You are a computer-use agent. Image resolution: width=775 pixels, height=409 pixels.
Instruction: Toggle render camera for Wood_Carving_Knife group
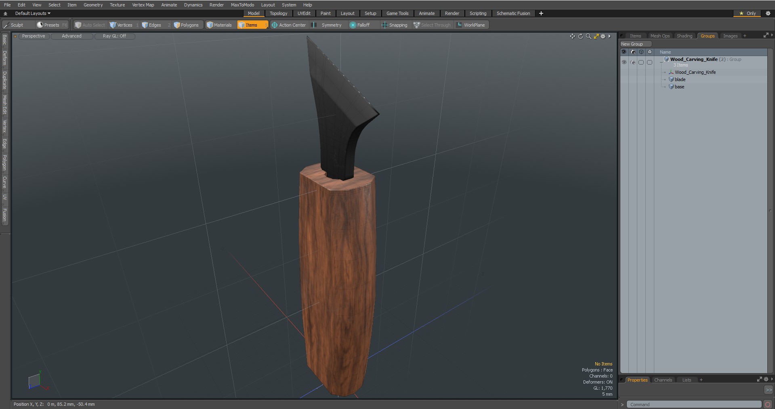pos(633,62)
